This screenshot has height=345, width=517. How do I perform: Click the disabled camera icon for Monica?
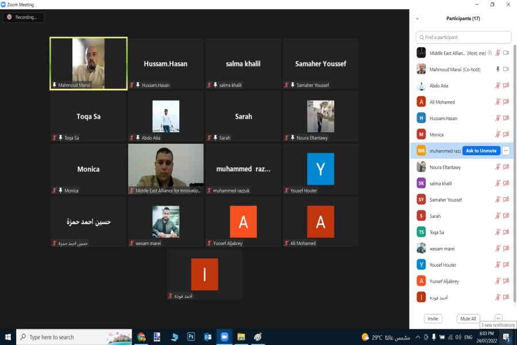pyautogui.click(x=506, y=135)
